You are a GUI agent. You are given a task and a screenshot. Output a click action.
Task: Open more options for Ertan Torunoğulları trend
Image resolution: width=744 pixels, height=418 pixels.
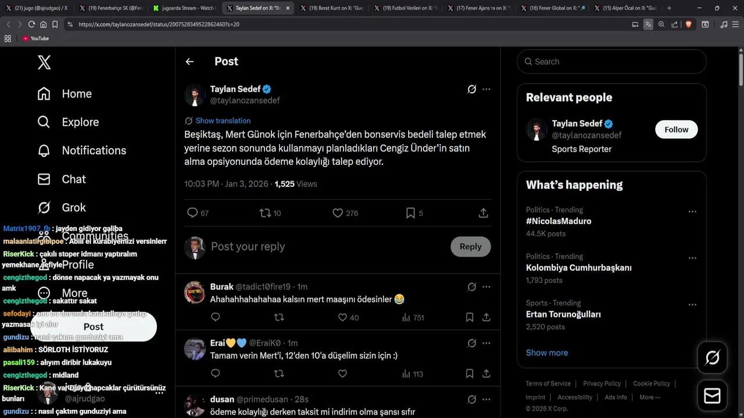coord(692,304)
